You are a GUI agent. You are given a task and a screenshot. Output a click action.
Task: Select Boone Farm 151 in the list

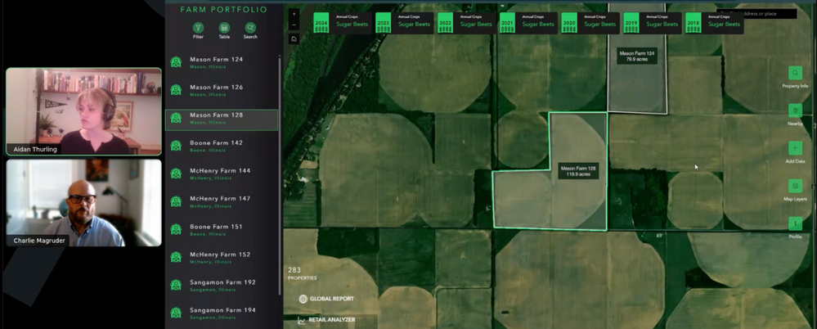[x=222, y=230]
